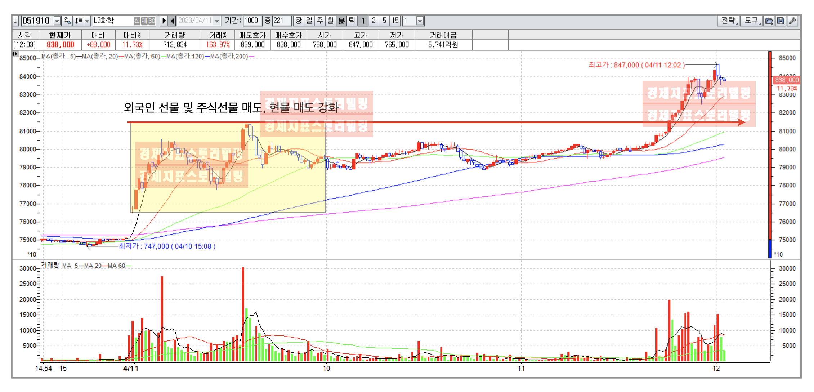Toggle the 분 (minute) chart period
This screenshot has width=814, height=392.
341,21
